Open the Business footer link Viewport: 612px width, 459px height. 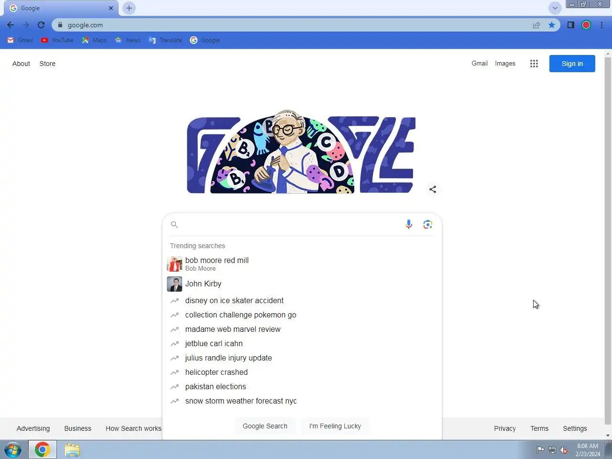tap(78, 428)
